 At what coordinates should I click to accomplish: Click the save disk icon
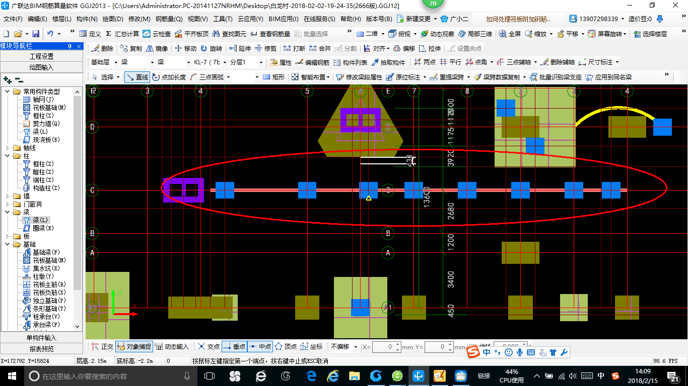[x=36, y=34]
